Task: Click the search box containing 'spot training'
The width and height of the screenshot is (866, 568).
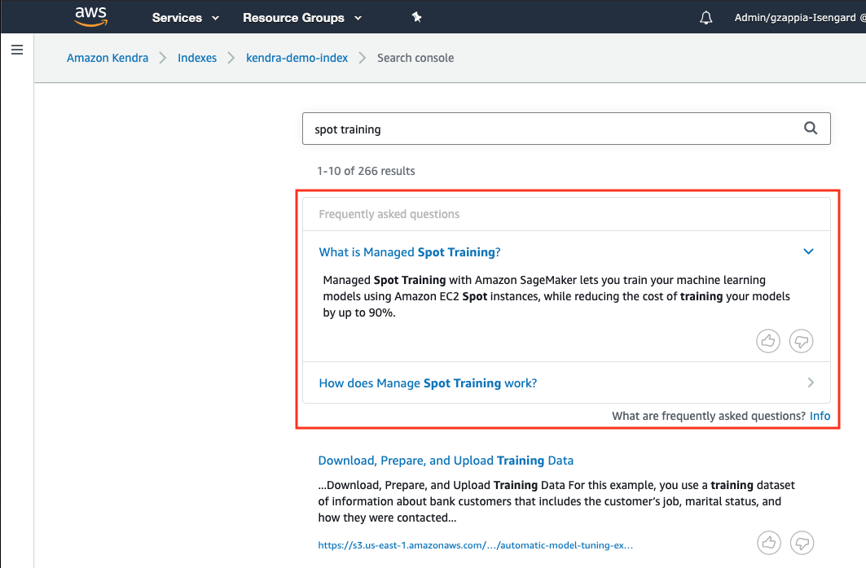Action: 566,129
